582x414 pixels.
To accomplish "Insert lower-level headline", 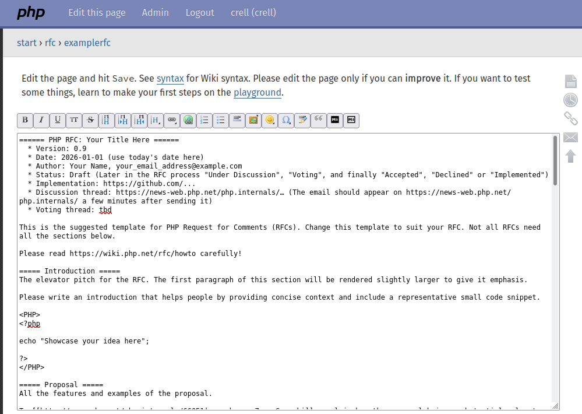I will pyautogui.click(x=123, y=120).
